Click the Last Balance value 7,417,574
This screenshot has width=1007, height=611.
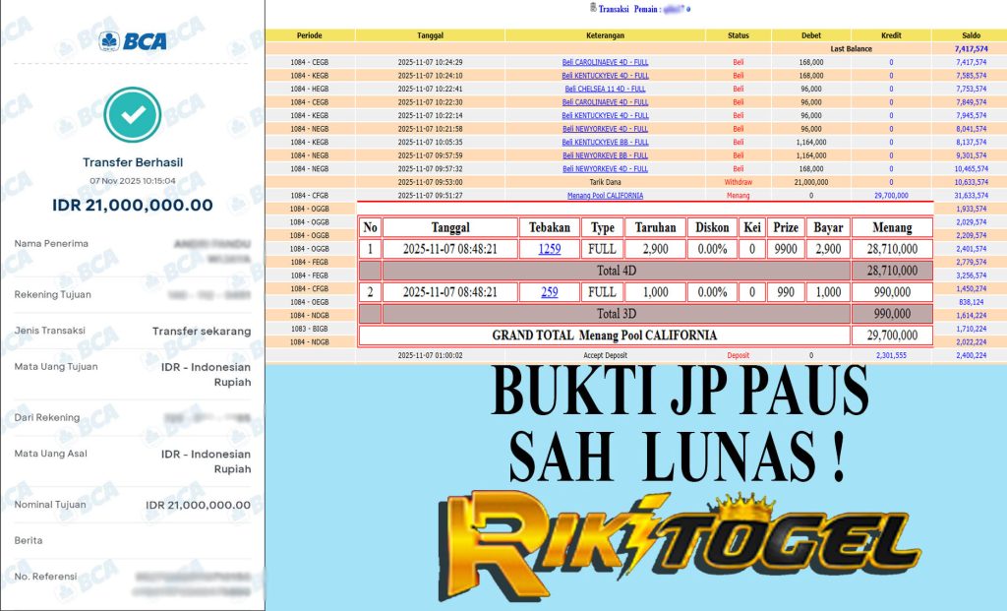click(x=970, y=48)
